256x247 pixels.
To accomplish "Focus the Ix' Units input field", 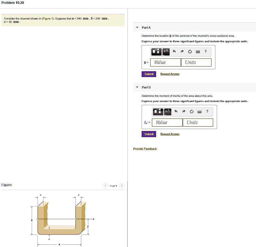I will point(198,122).
